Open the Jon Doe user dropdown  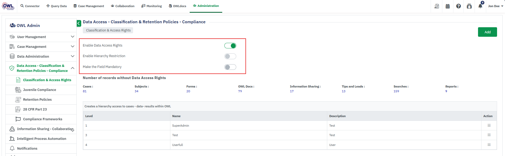point(495,6)
